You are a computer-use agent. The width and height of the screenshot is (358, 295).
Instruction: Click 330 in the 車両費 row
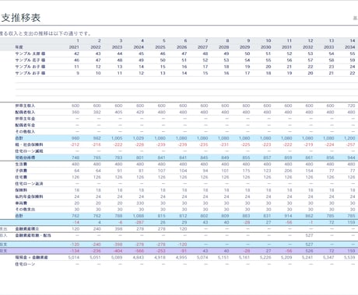(x=140, y=203)
